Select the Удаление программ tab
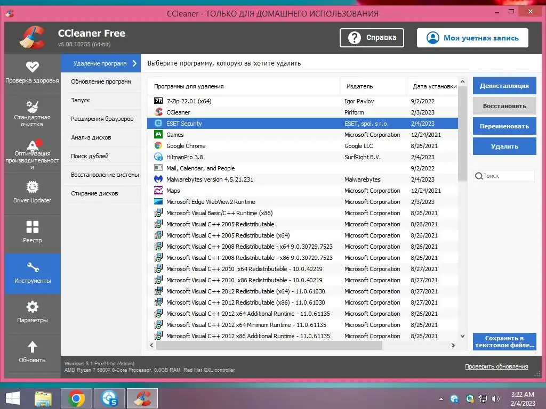 click(x=101, y=63)
